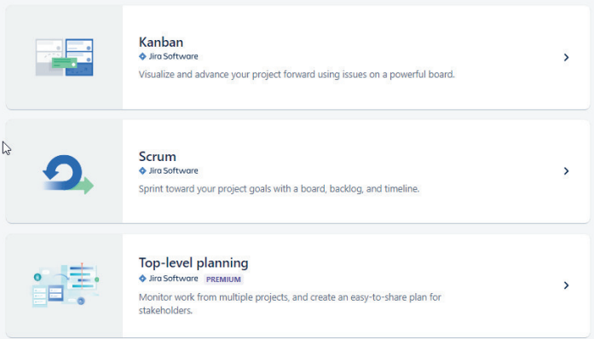Click the Scrum circular arrow icon
Viewport: 594px width, 339px height.
tap(68, 175)
